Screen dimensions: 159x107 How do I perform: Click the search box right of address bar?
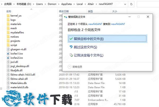pyautogui.click(x=148, y=4)
